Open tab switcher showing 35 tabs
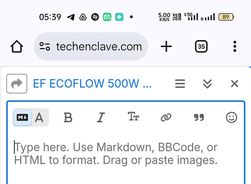251x184 pixels. [201, 46]
